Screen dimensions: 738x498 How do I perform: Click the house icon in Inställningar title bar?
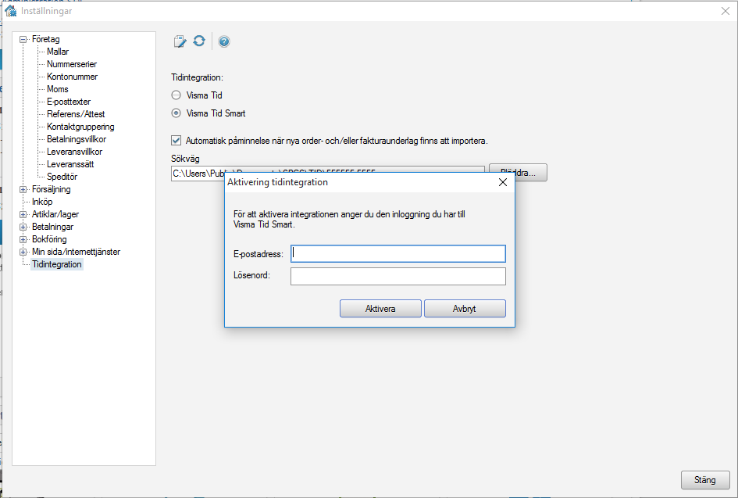(11, 11)
